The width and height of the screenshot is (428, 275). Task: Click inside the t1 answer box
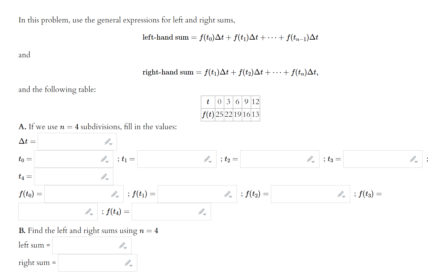[172, 159]
